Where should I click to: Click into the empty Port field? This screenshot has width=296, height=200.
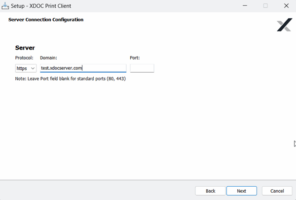(x=142, y=68)
